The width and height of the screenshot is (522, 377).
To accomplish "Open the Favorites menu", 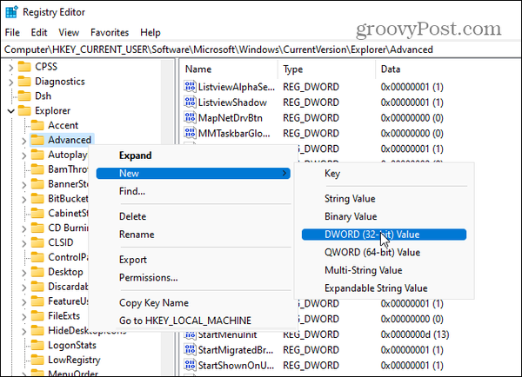I will (109, 32).
